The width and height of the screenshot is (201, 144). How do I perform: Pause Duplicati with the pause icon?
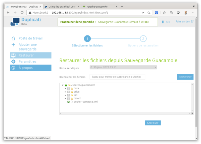163,22
